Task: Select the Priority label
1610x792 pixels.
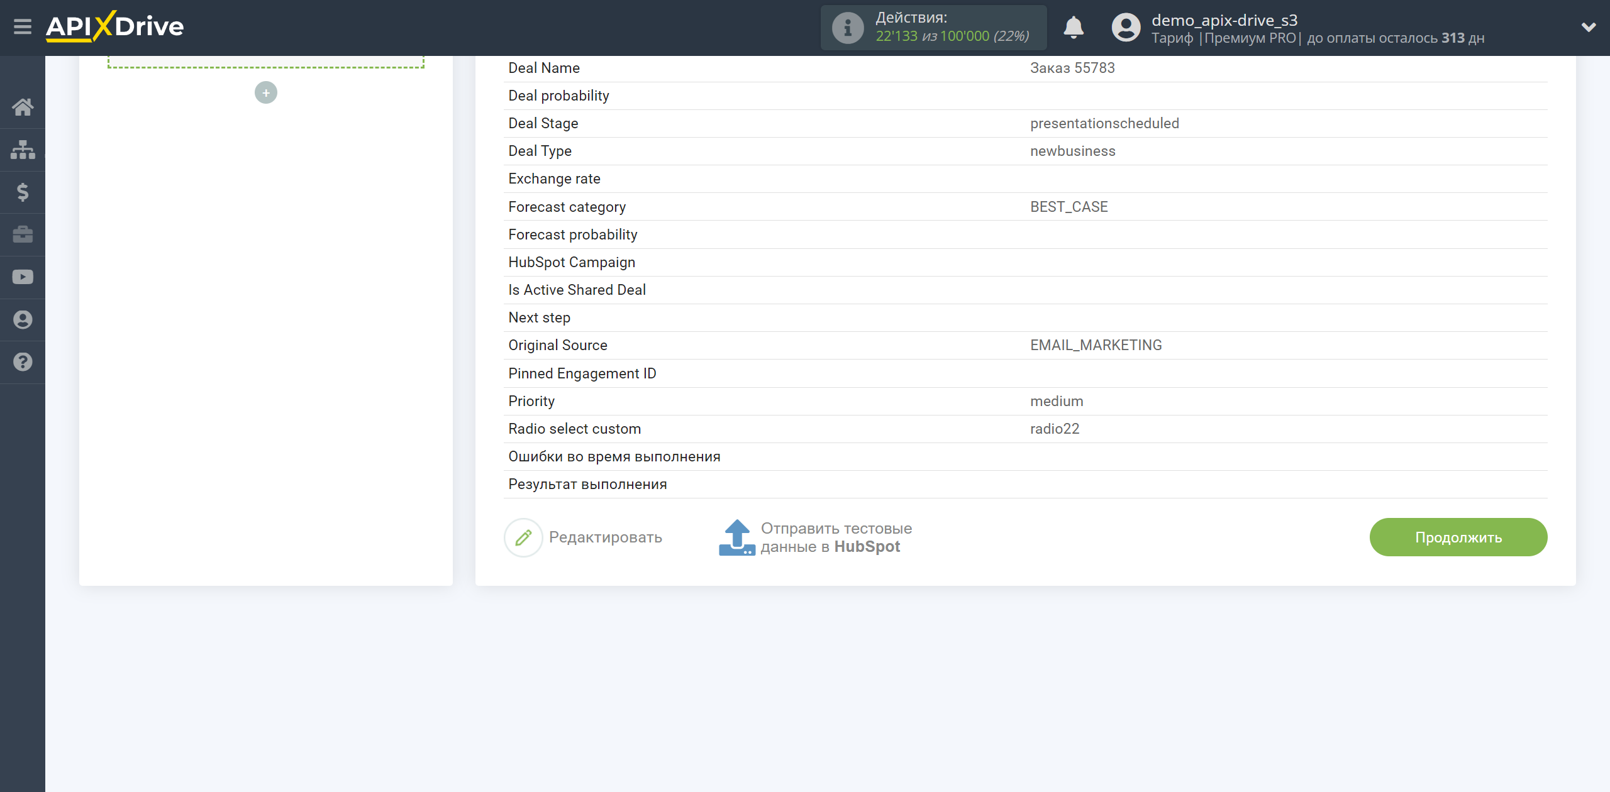Action: click(531, 401)
